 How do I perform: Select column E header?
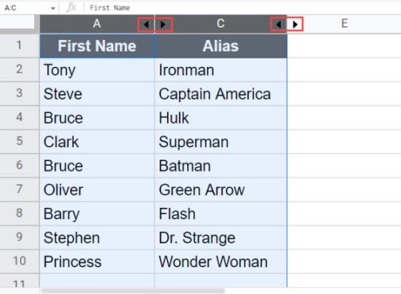pyautogui.click(x=345, y=24)
